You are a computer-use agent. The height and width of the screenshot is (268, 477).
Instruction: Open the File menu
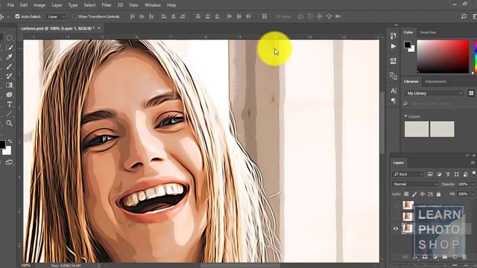pos(10,5)
